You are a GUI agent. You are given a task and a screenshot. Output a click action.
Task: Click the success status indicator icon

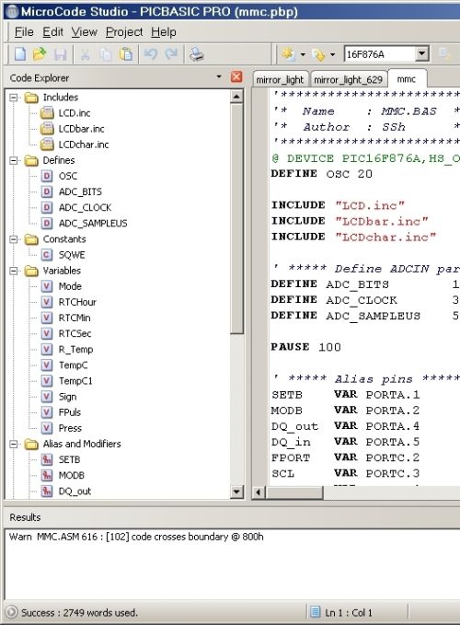point(12,612)
